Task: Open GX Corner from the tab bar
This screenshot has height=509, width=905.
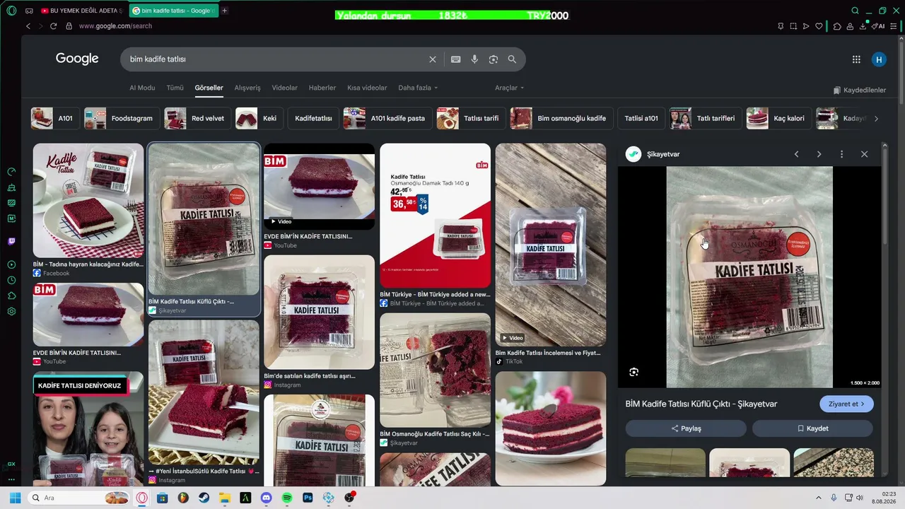Action: (x=29, y=11)
